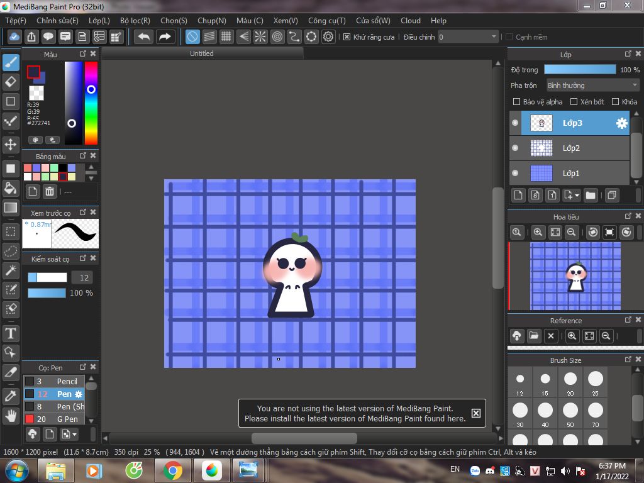Viewport: 644px width, 483px height.
Task: Open Windows Explorer from taskbar
Action: (56, 470)
